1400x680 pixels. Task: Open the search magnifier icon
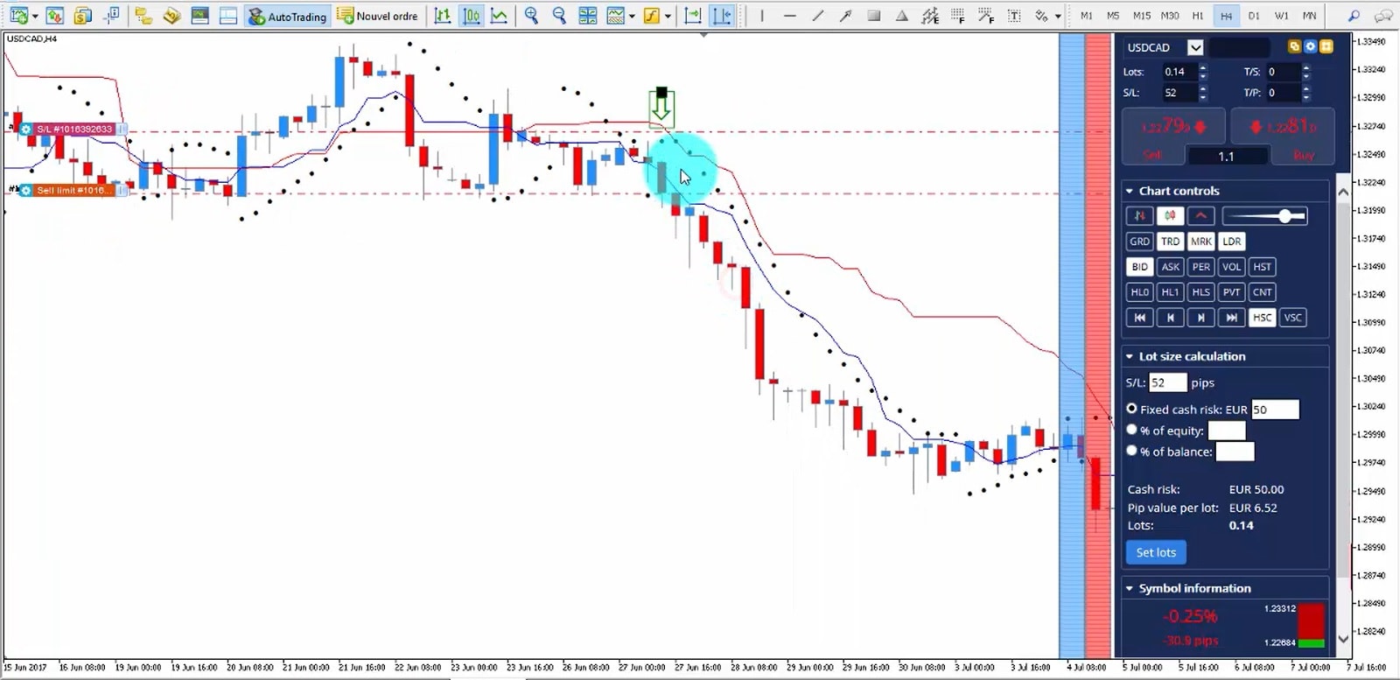[x=1354, y=16]
